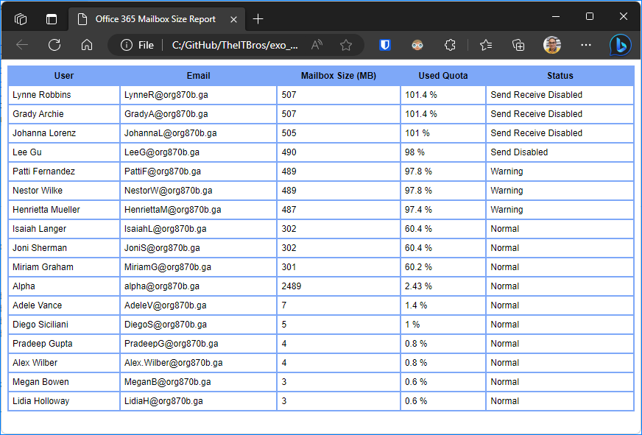View site information icon next to File
The height and width of the screenshot is (435, 642).
pyautogui.click(x=127, y=45)
